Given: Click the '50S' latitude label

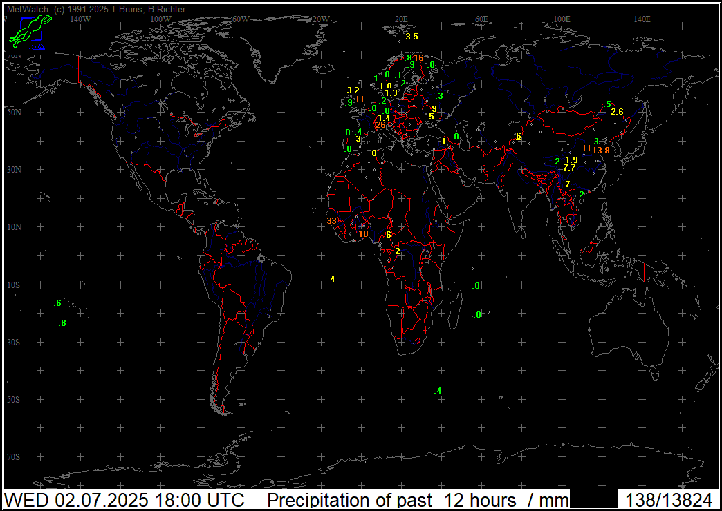Looking at the screenshot, I should pyautogui.click(x=13, y=399).
